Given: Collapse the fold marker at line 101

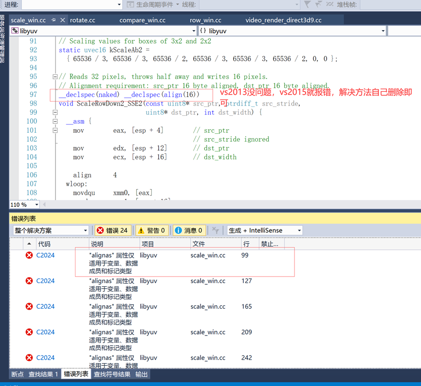Looking at the screenshot, I should (55, 130).
